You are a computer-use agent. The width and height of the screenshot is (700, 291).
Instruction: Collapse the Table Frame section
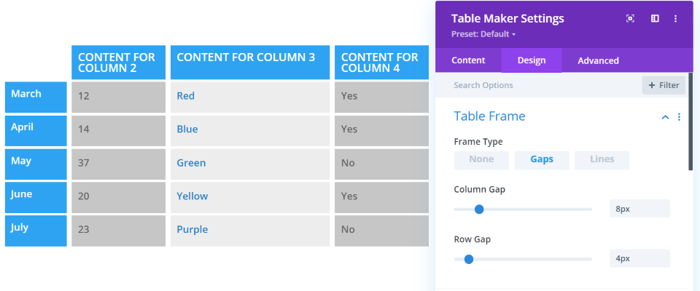[x=665, y=117]
